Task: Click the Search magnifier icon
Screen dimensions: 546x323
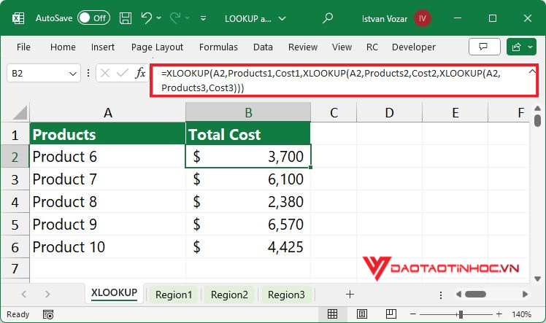Action: click(x=327, y=18)
